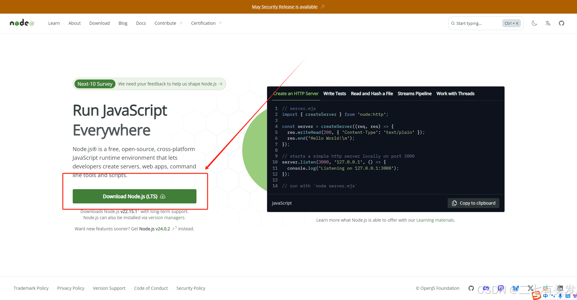Click the download cloud icon on LTS button
577x300 pixels.
coord(163,196)
